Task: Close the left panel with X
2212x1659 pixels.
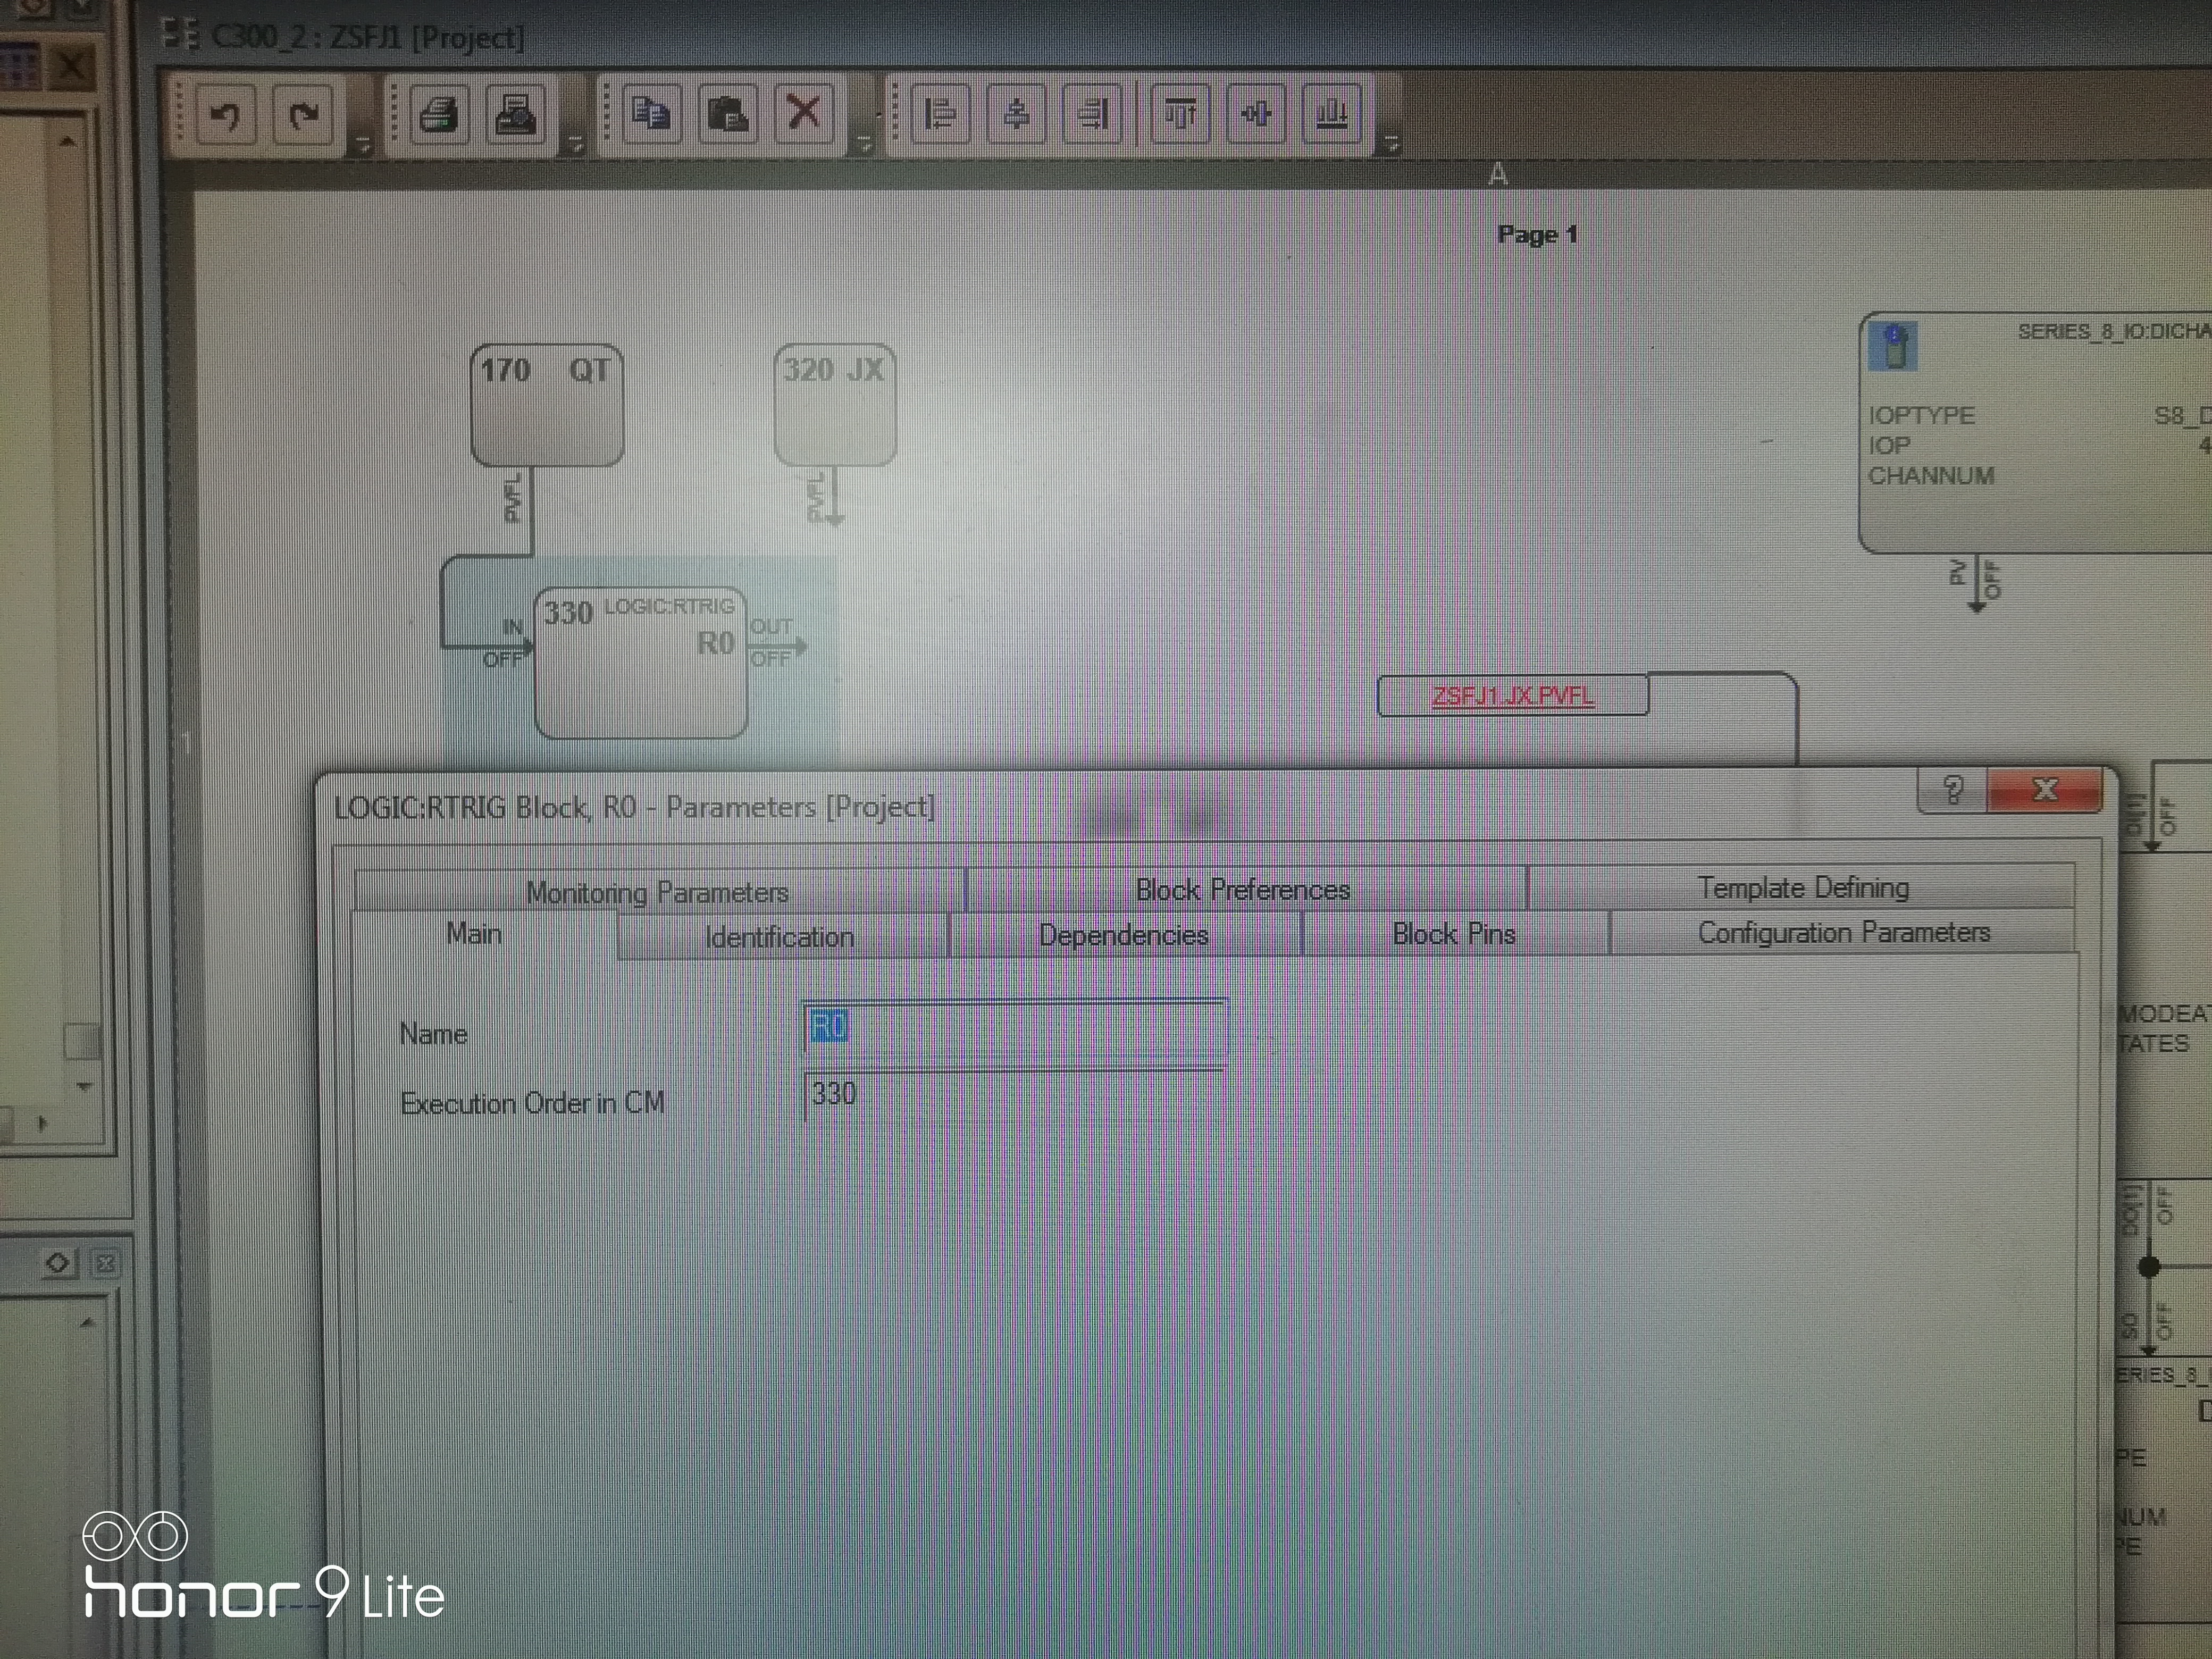Action: [72, 68]
